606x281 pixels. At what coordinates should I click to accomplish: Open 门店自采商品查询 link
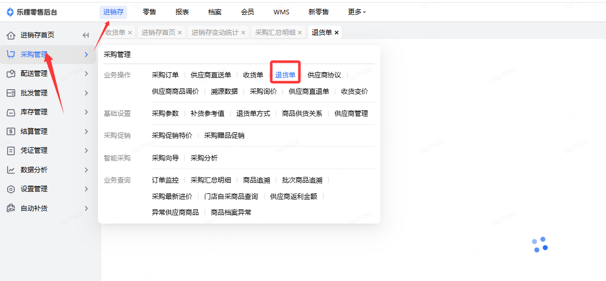point(231,197)
